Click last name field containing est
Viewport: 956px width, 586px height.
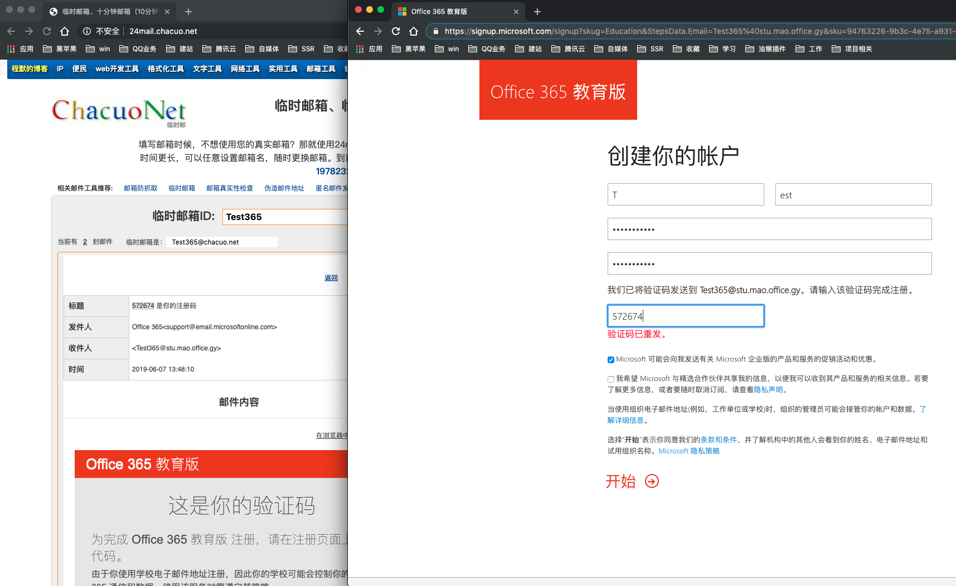(853, 194)
